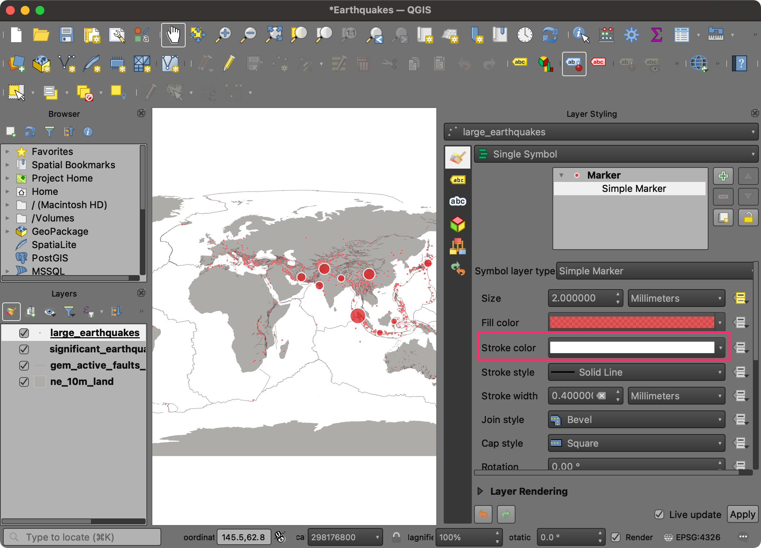Click the undo styling arrow button
The height and width of the screenshot is (548, 761).
pyautogui.click(x=483, y=514)
